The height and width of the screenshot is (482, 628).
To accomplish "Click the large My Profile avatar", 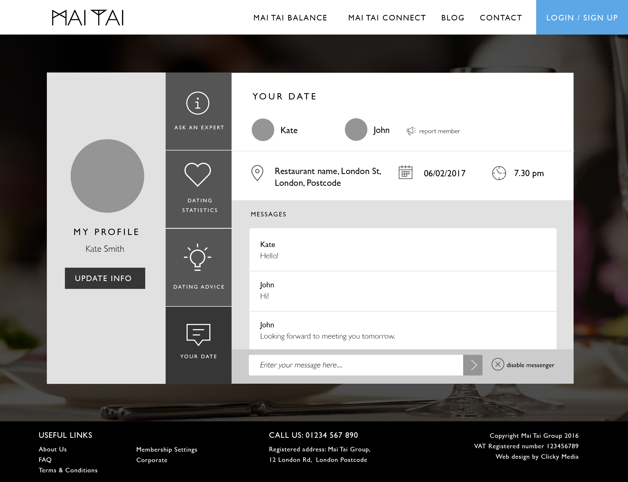I will click(107, 176).
